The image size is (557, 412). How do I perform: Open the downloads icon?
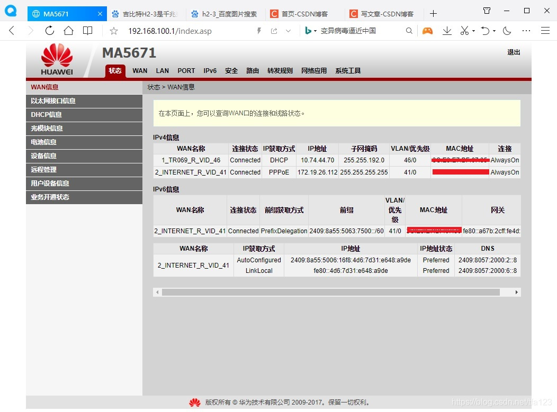pos(447,31)
